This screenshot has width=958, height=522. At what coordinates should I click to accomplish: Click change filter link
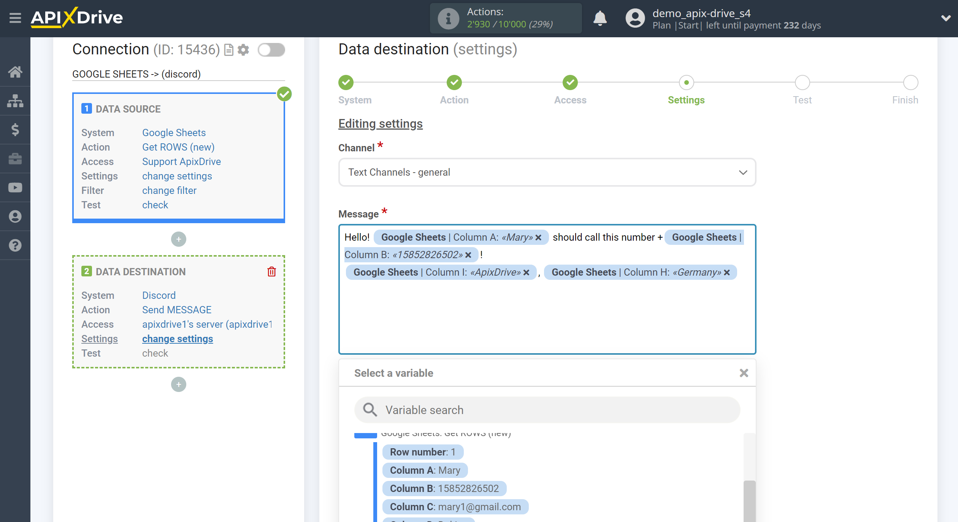169,190
